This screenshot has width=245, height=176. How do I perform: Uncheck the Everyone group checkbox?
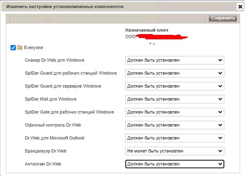(x=13, y=47)
